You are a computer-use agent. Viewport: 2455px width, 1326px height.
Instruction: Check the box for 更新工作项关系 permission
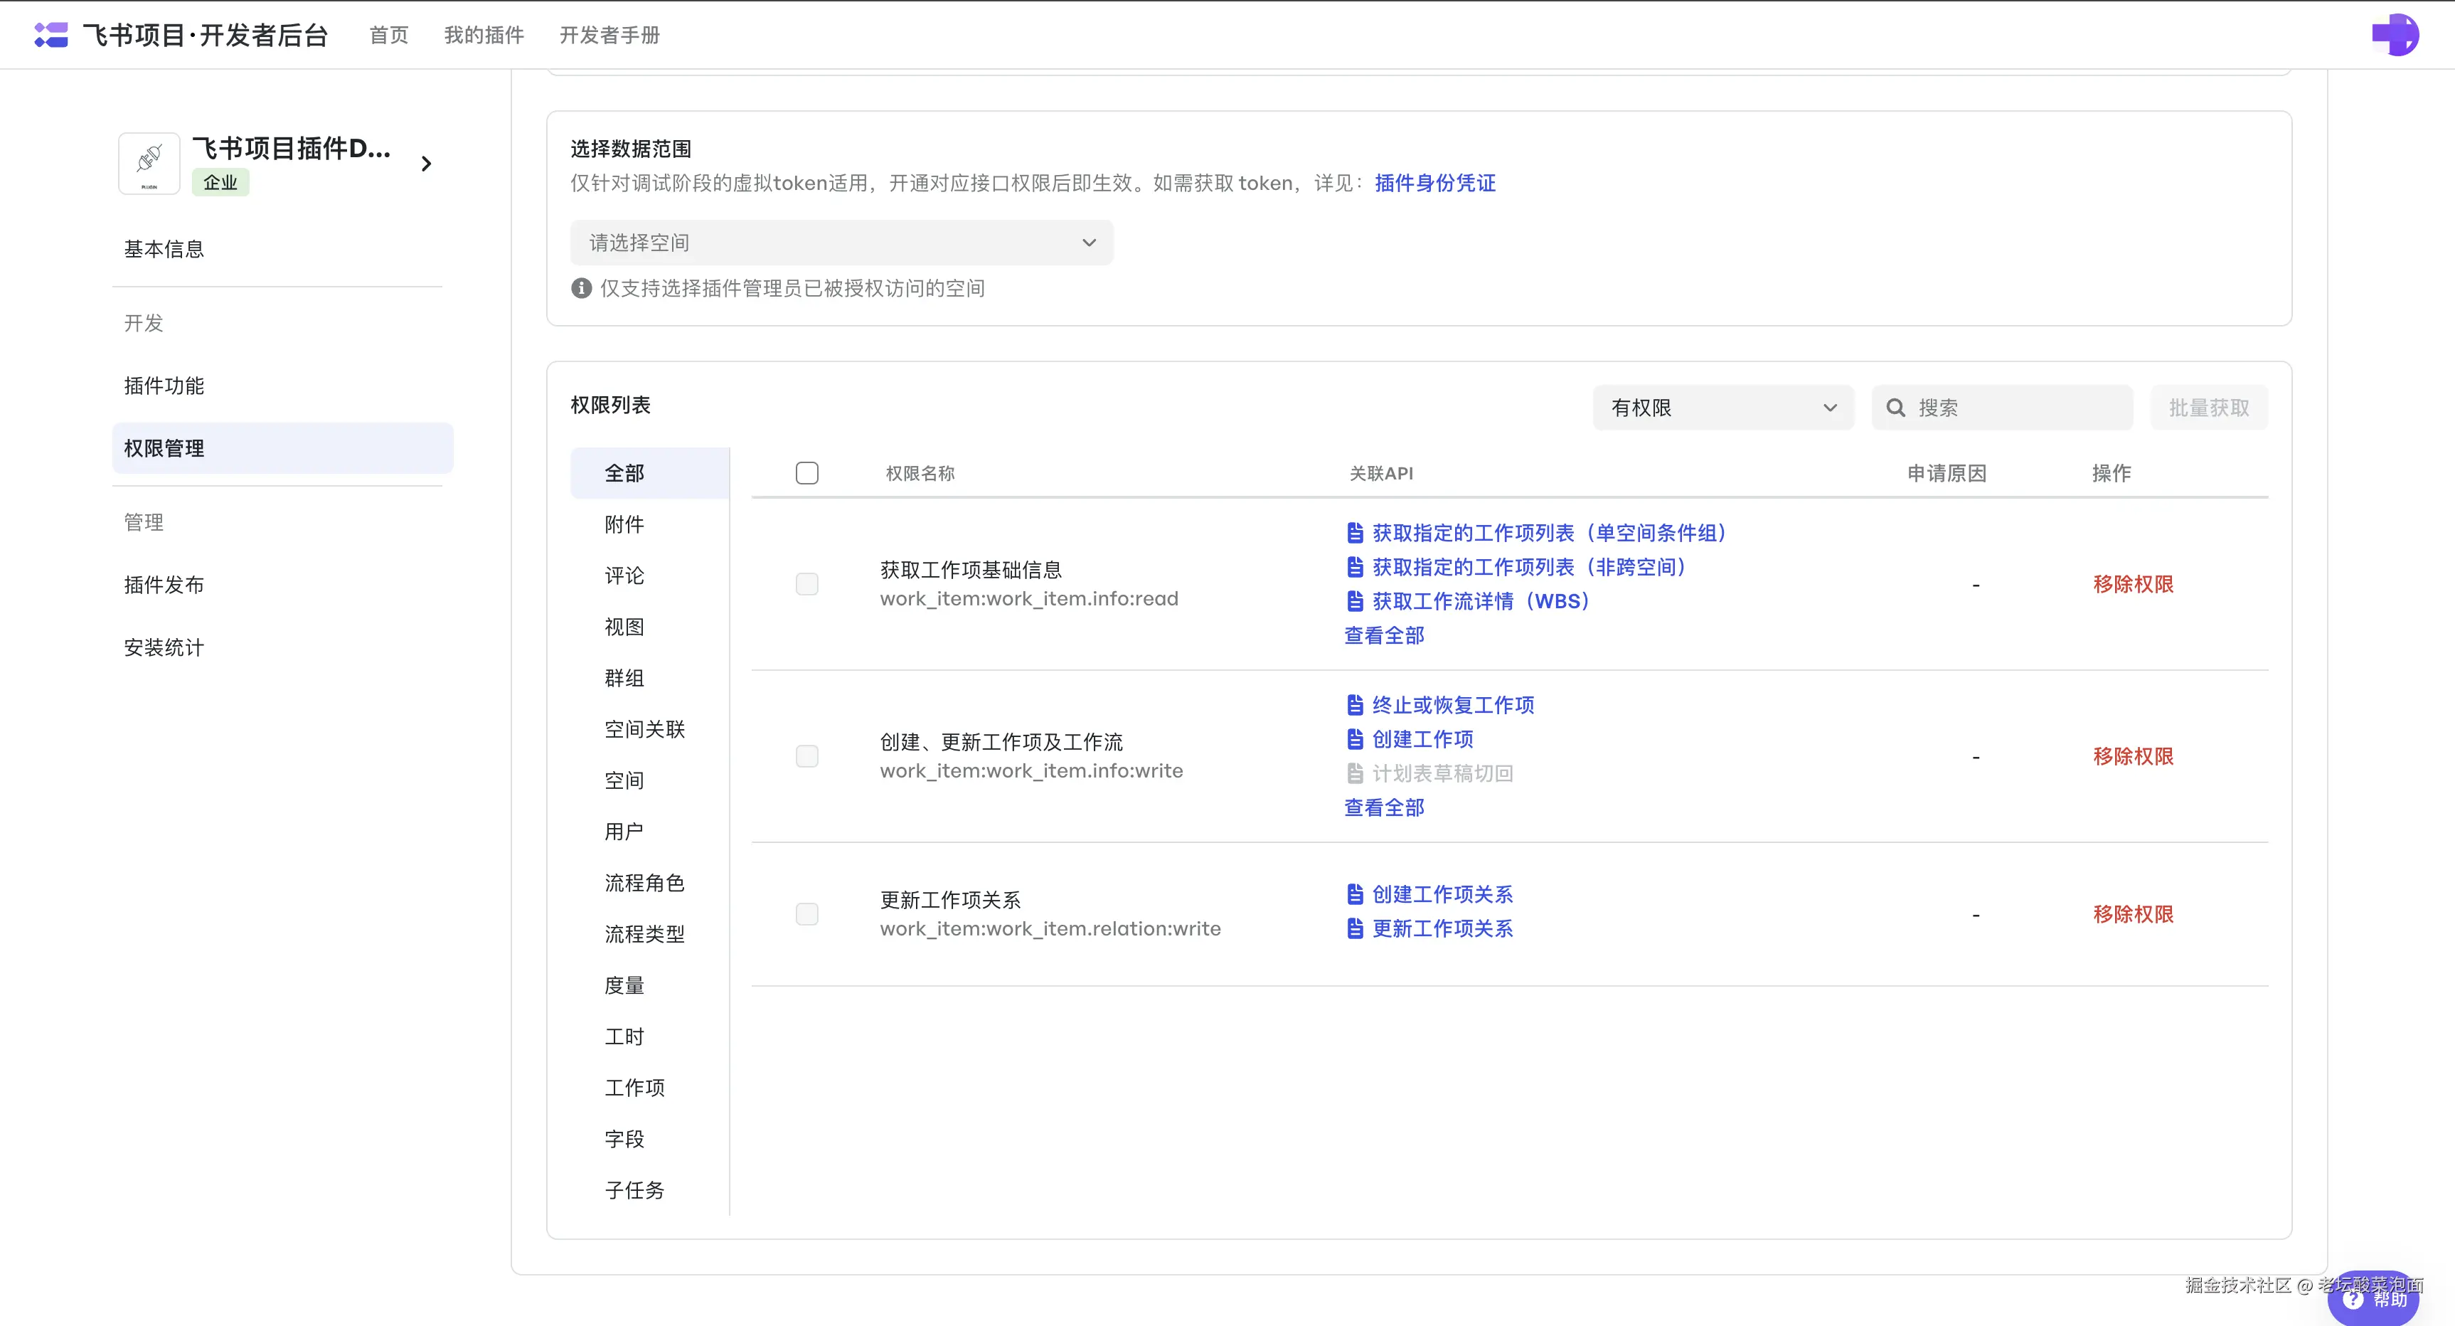[806, 914]
